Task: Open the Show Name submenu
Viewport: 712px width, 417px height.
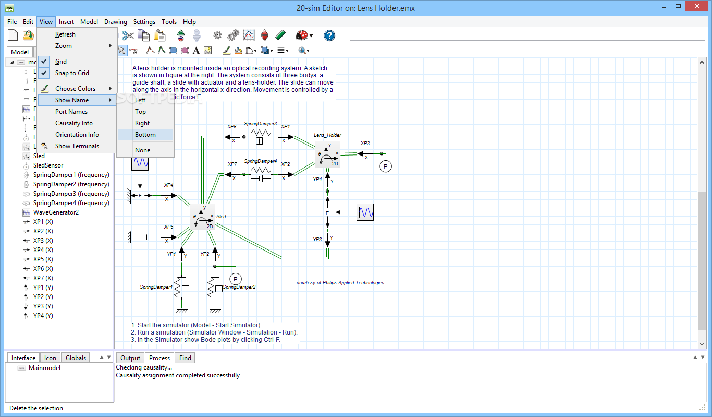Action: point(77,100)
